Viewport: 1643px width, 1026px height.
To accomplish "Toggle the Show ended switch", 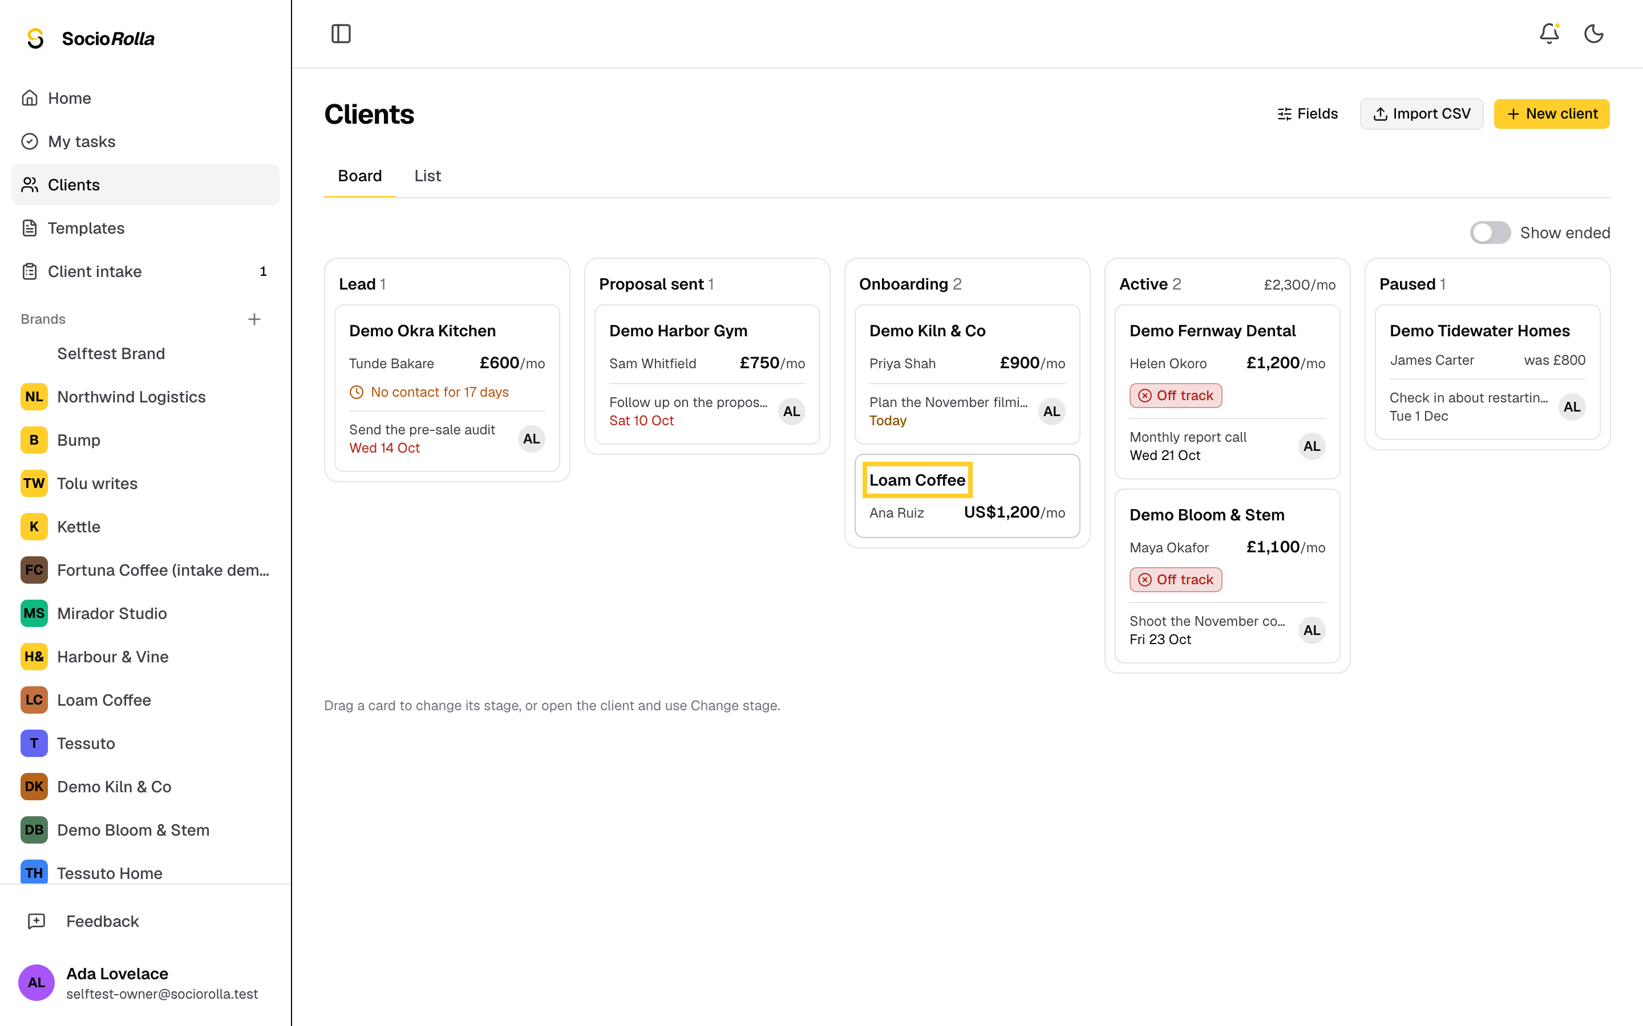I will (1490, 233).
